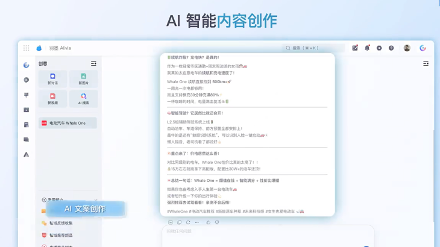Open the notifications bell icon
440x247 pixels.
tap(367, 48)
